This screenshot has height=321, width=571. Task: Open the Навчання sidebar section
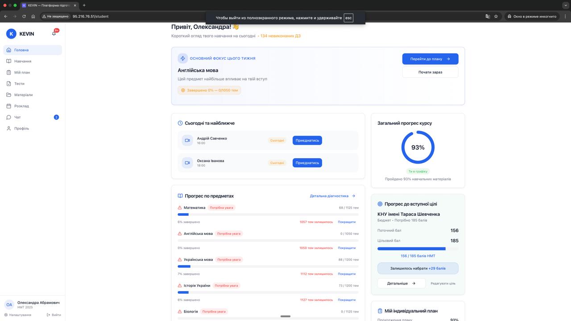23,61
